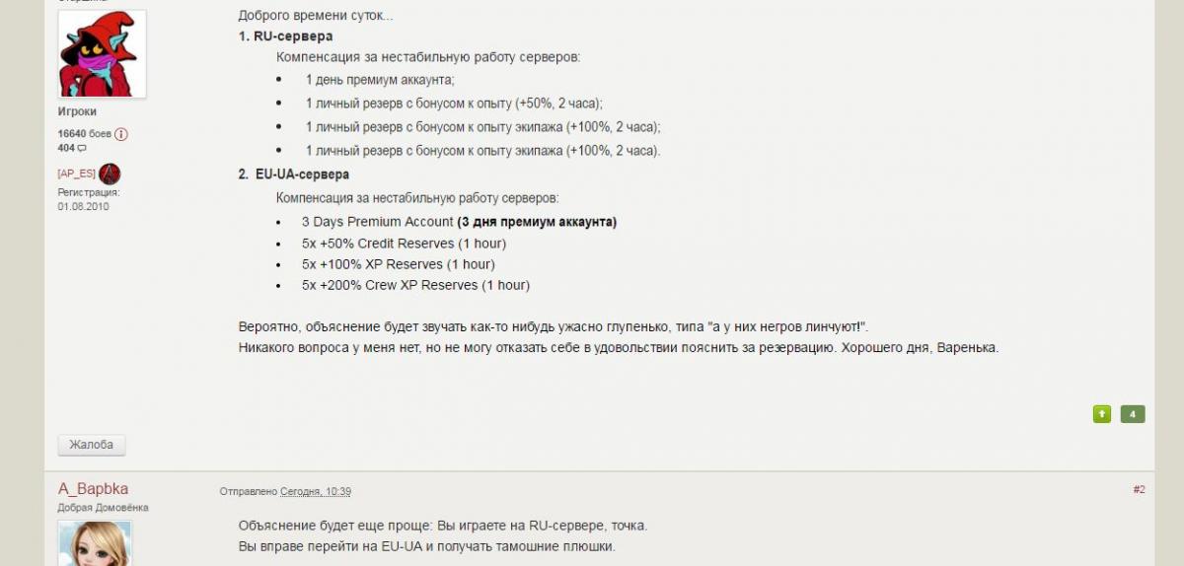The image size is (1184, 566).
Task: Click the 404 post count number
Action: [x=66, y=148]
